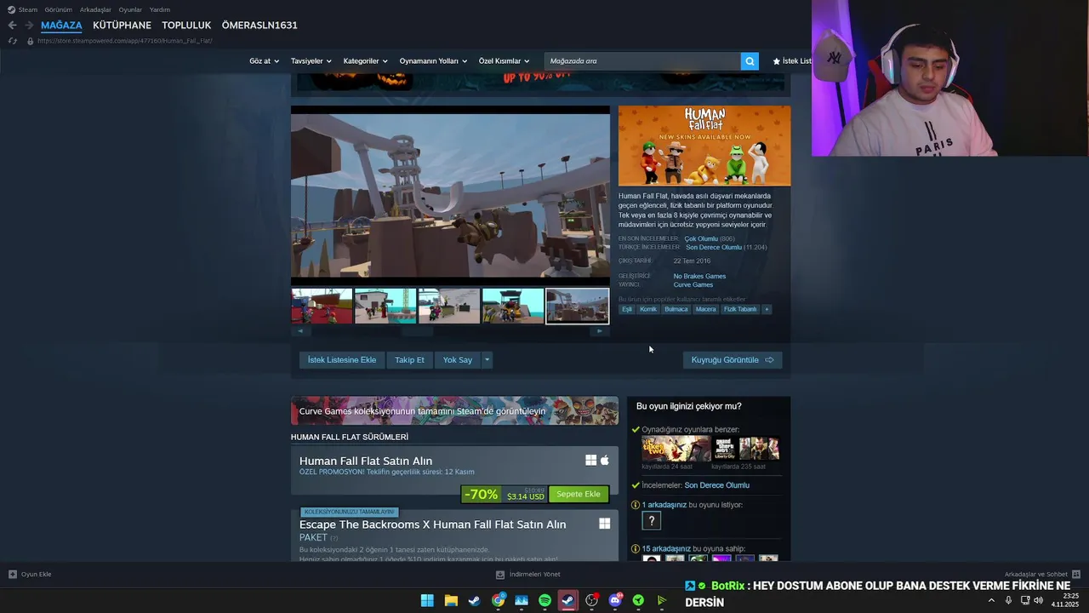This screenshot has width=1089, height=613.
Task: Open the Oyunlar menu
Action: tap(130, 9)
